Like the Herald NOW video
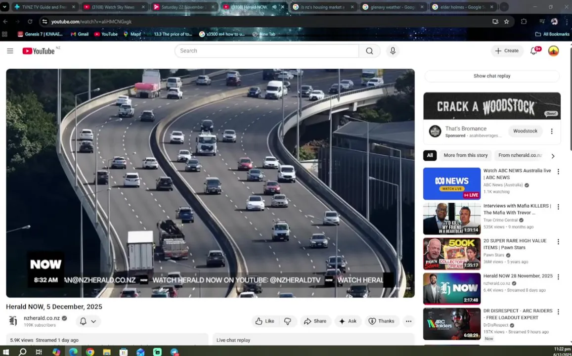The height and width of the screenshot is (356, 572). pos(265,321)
